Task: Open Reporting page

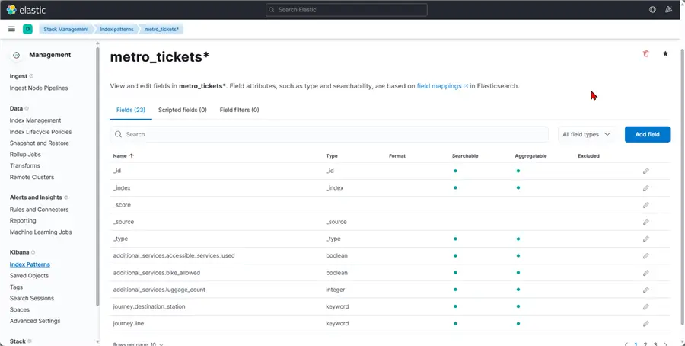Action: (23, 221)
